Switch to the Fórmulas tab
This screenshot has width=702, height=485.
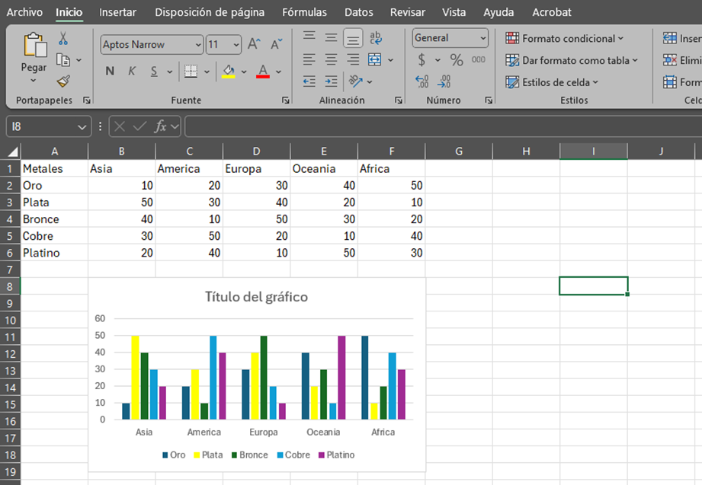[304, 12]
